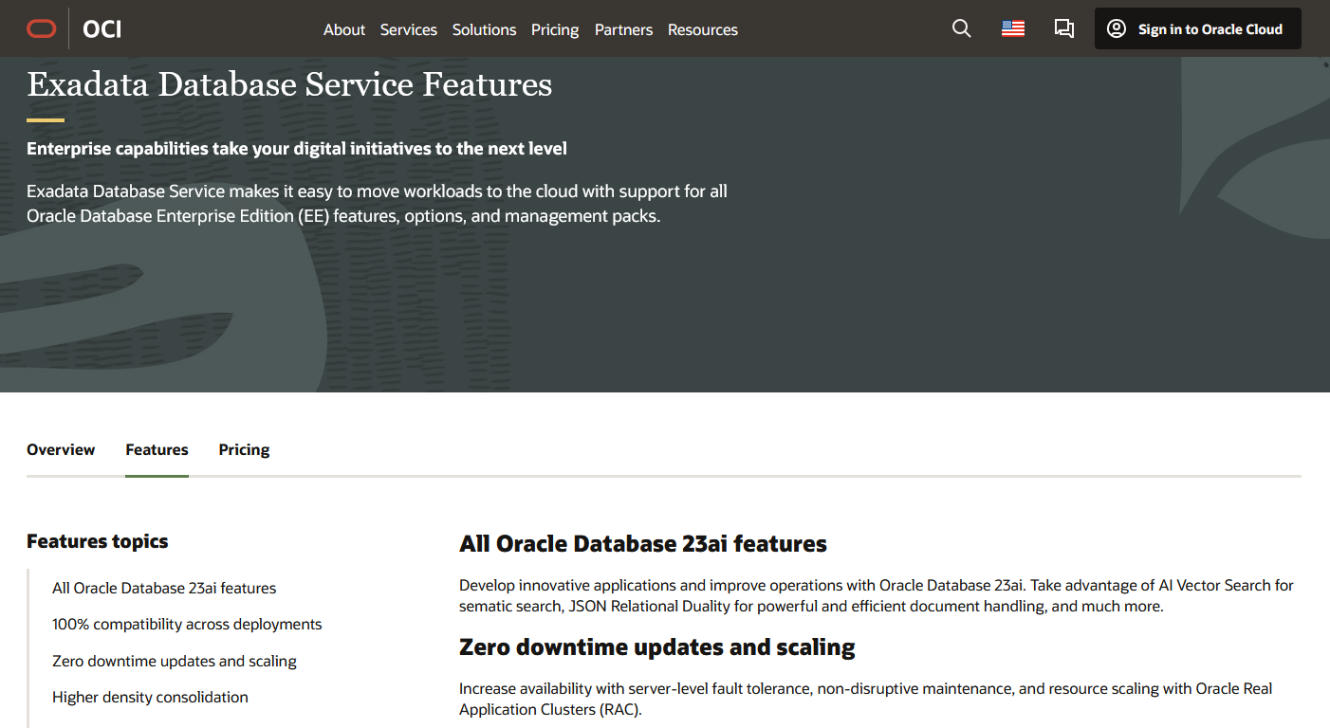Open the Pricing menu in header

[x=555, y=29]
